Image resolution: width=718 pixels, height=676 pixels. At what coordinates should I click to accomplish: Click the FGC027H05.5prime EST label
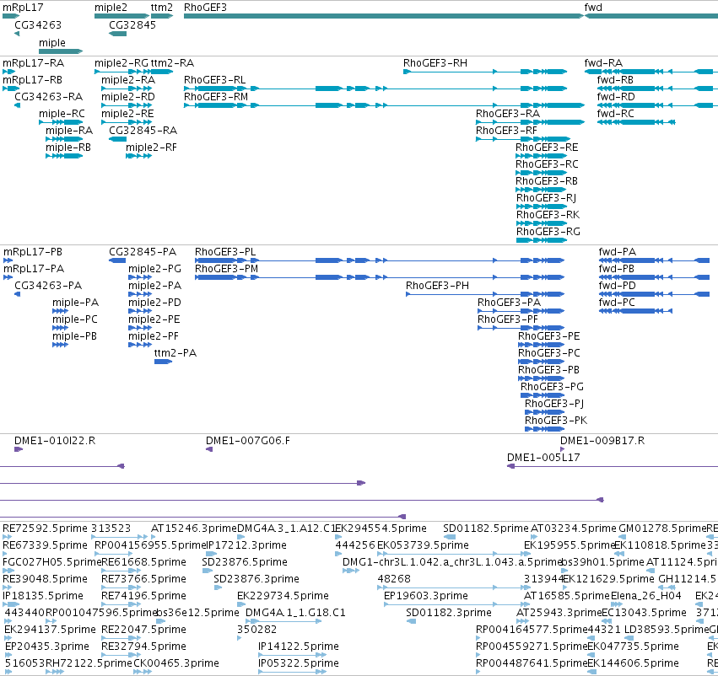click(x=51, y=562)
